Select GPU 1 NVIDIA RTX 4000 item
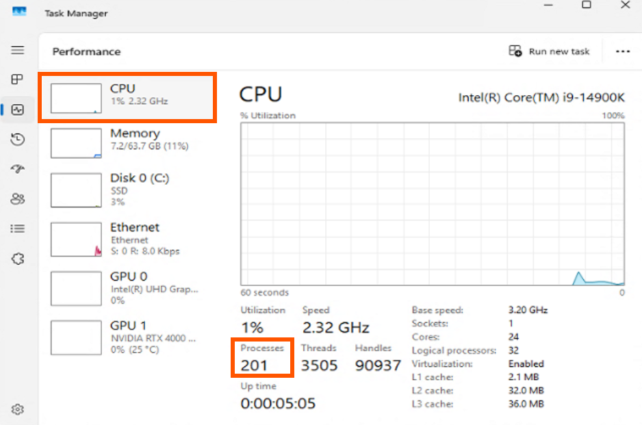Screen dimensions: 642x425 point(127,337)
